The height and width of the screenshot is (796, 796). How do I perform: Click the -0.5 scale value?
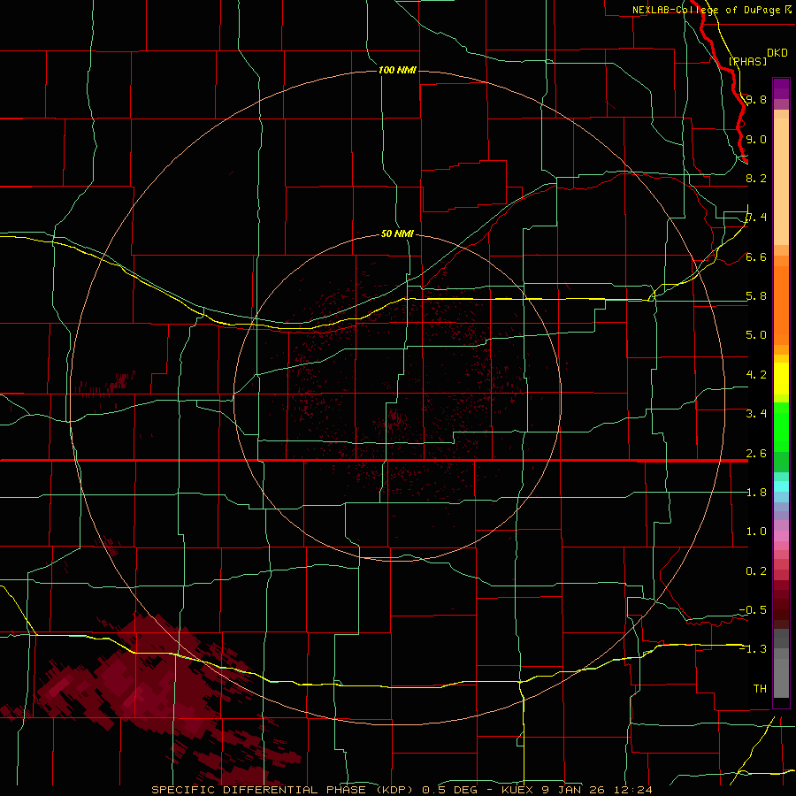tap(753, 609)
